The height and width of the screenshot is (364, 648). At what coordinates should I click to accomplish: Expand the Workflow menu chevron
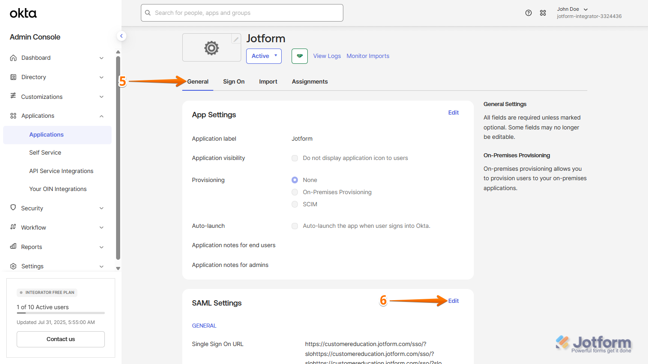coord(101,227)
